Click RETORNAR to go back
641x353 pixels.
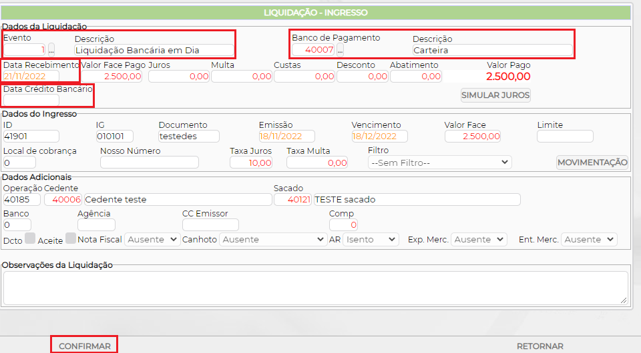coord(540,346)
